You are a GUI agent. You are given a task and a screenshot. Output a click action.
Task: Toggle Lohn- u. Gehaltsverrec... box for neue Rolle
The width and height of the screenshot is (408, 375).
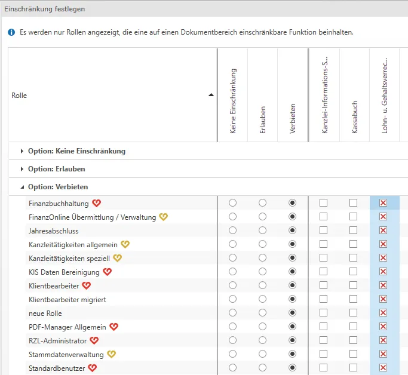tap(384, 313)
